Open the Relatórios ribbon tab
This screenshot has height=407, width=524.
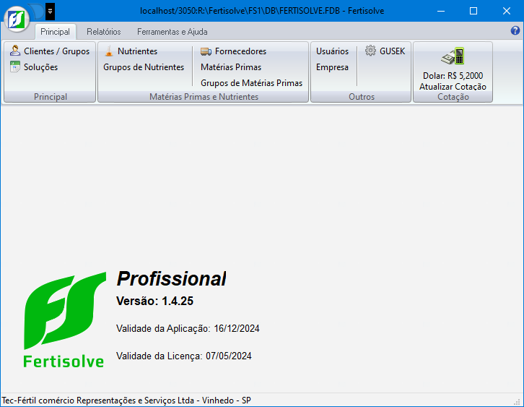(x=104, y=32)
